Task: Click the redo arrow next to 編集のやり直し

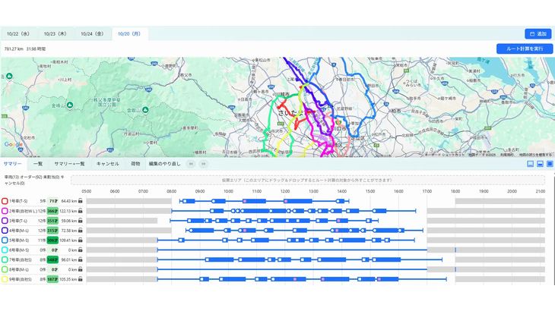Action: click(203, 163)
